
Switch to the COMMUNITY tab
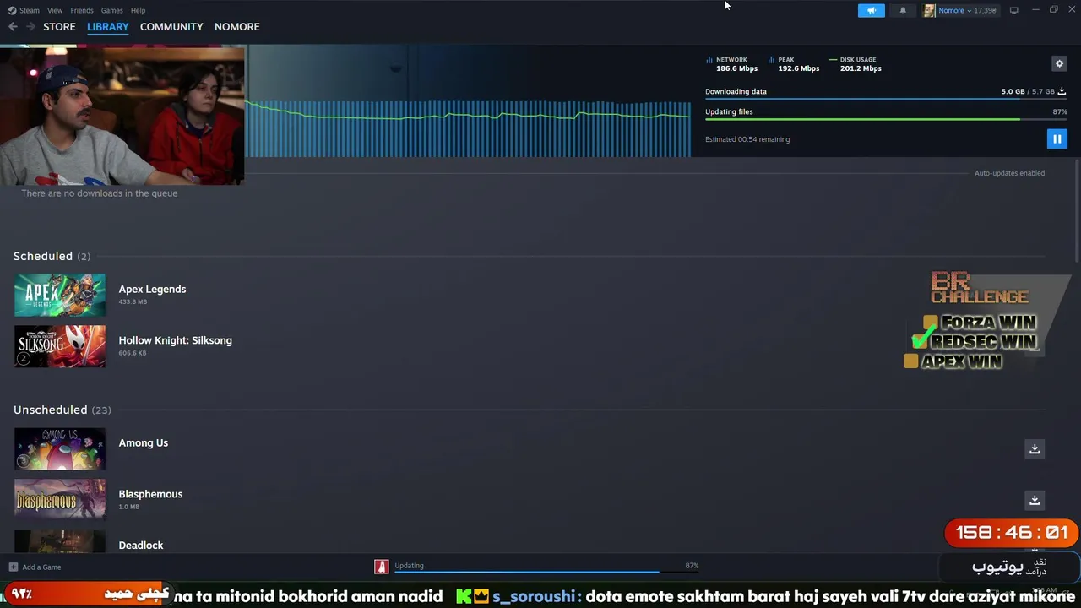pos(171,27)
